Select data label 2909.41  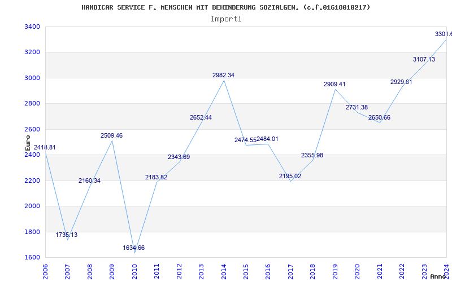click(x=334, y=84)
